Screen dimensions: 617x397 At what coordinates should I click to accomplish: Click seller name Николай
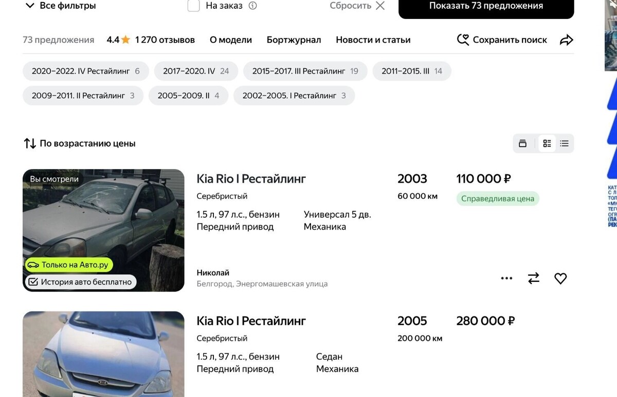pyautogui.click(x=213, y=273)
